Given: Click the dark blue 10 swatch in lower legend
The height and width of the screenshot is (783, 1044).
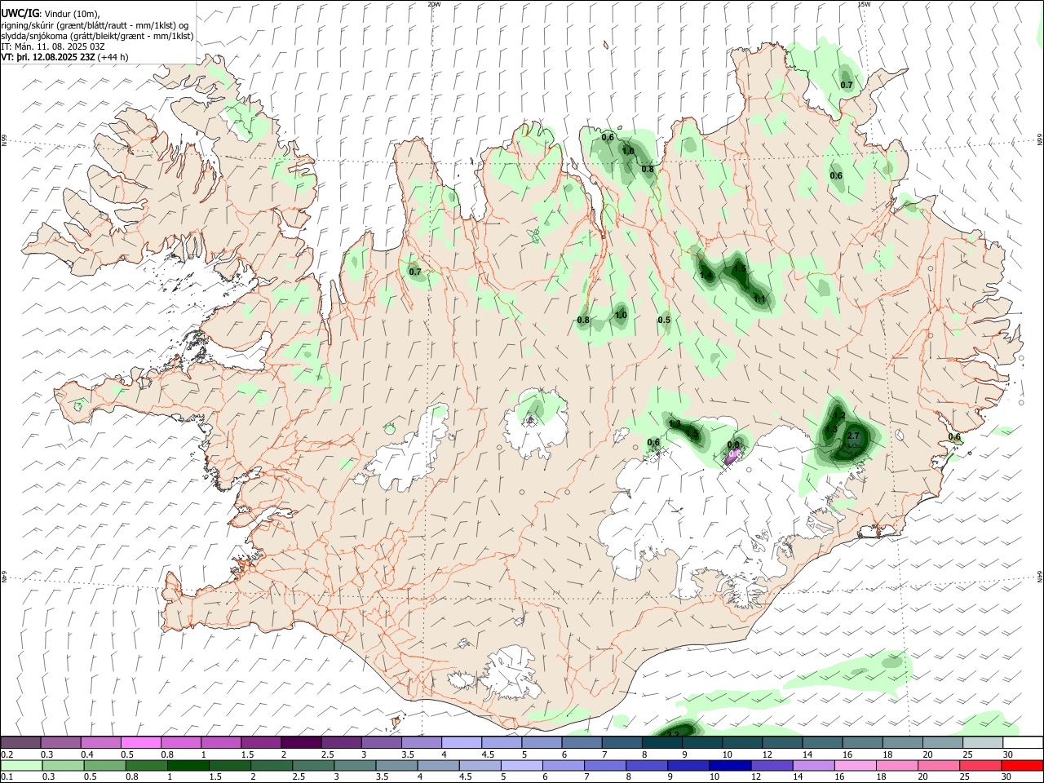Looking at the screenshot, I should [x=729, y=765].
